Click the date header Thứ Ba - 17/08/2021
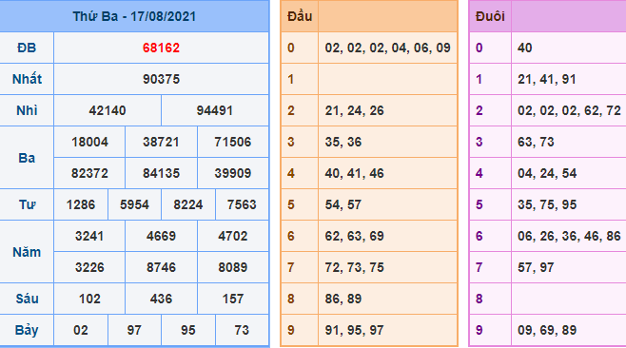Image resolution: width=626 pixels, height=348 pixels. (134, 16)
